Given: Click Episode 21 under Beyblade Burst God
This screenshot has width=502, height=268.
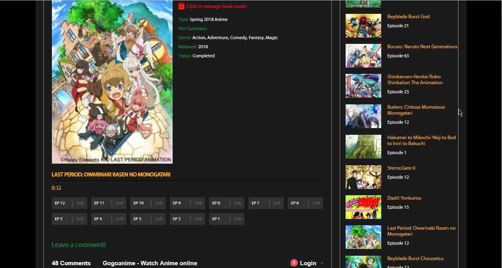Looking at the screenshot, I should (398, 26).
